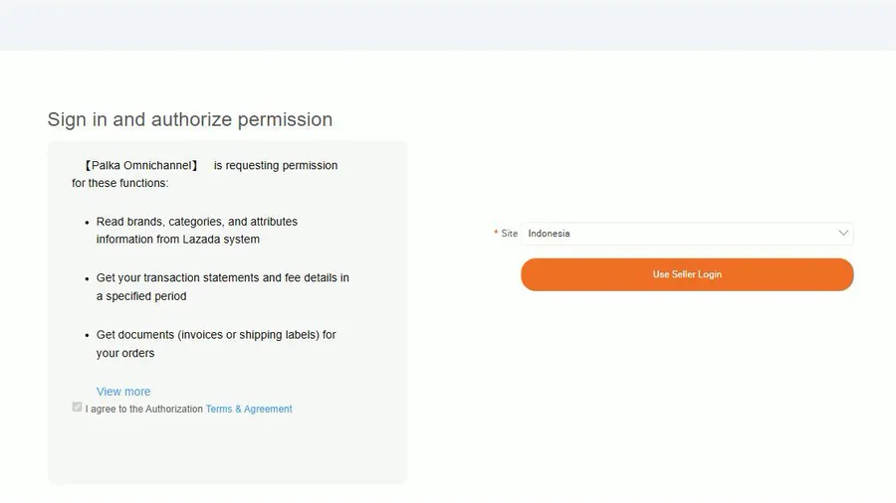Viewport: 896px width, 503px height.
Task: Click 'Read brands, categories, and attributes' permission text
Action: pyautogui.click(x=196, y=230)
